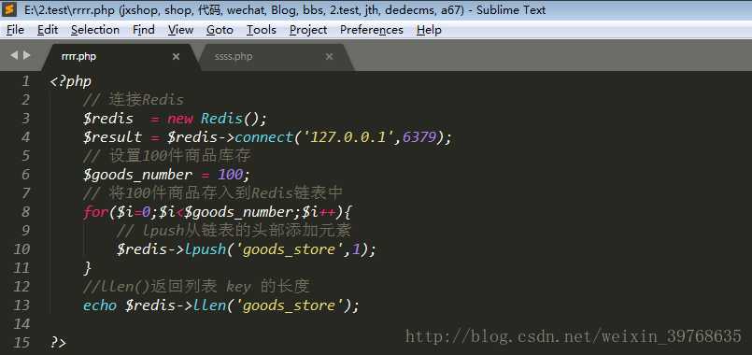Click the closing brace on line 11
Image resolution: width=752 pixels, height=355 pixels.
tap(87, 268)
